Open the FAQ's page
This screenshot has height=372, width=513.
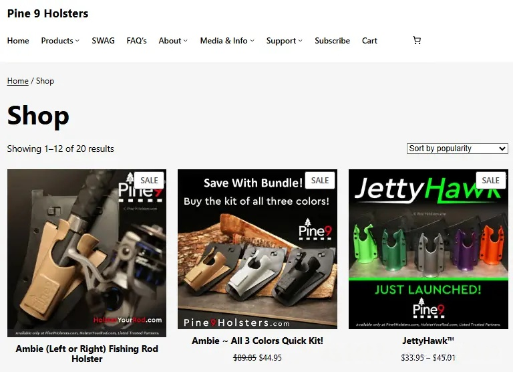(x=136, y=41)
